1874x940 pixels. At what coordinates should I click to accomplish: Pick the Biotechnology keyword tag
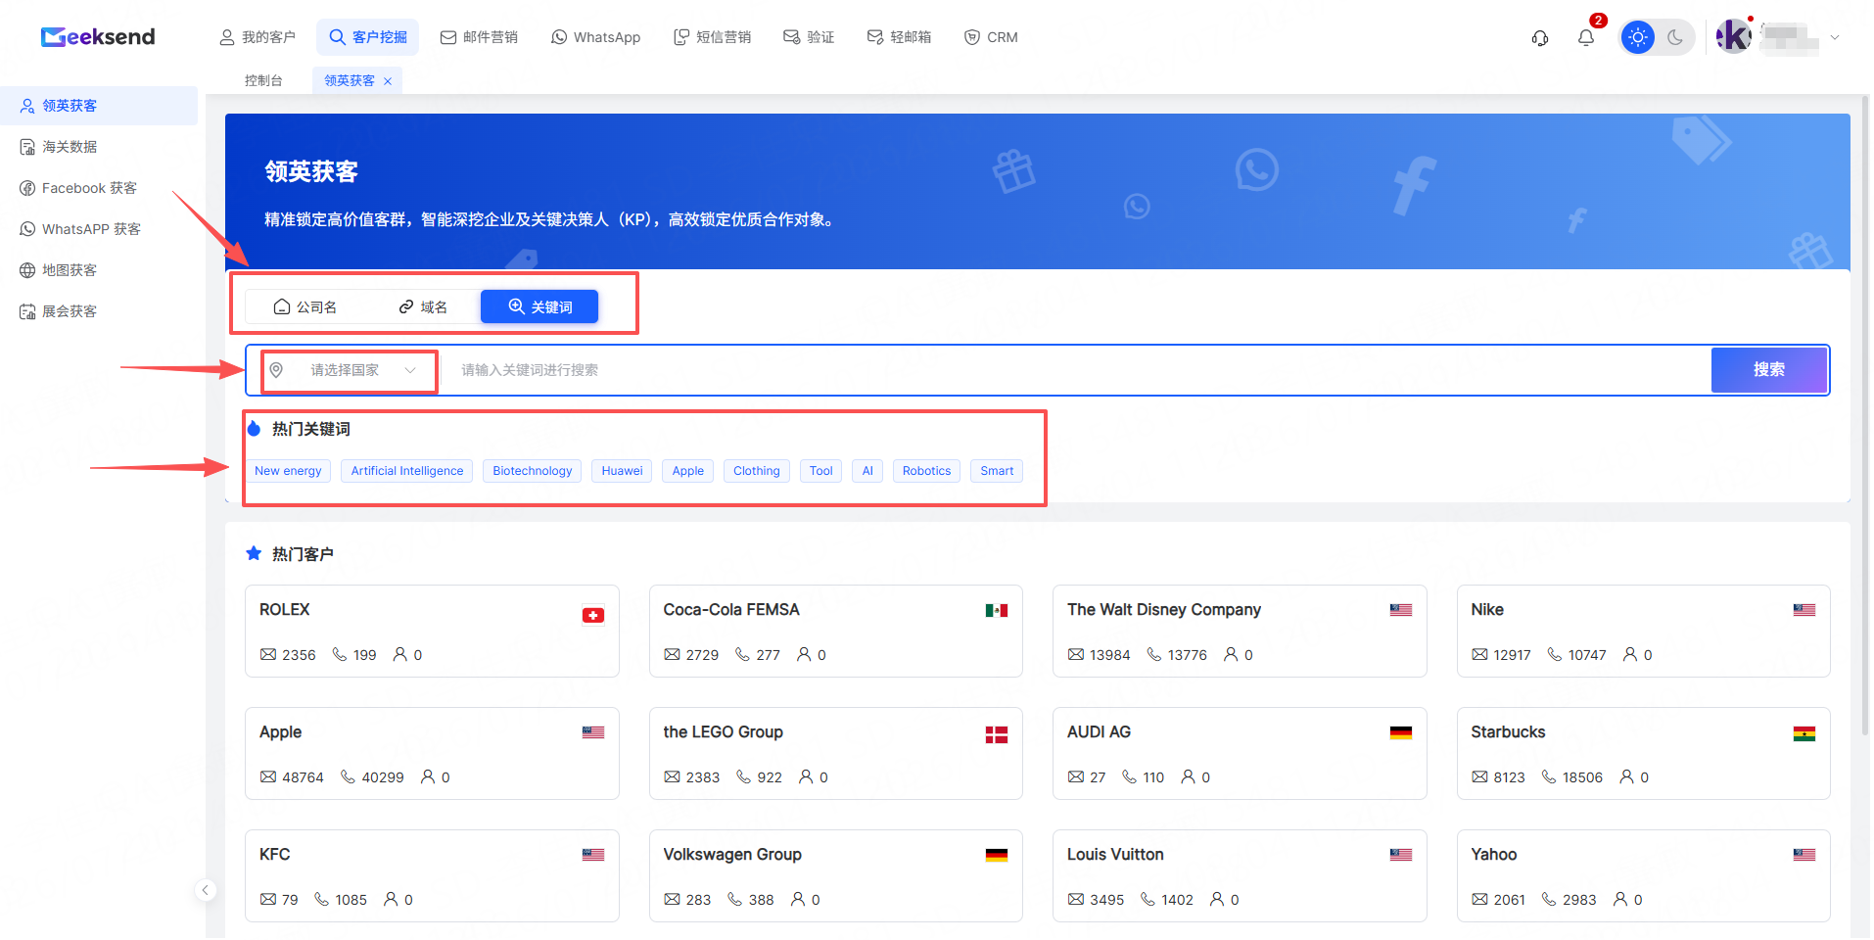tap(533, 471)
